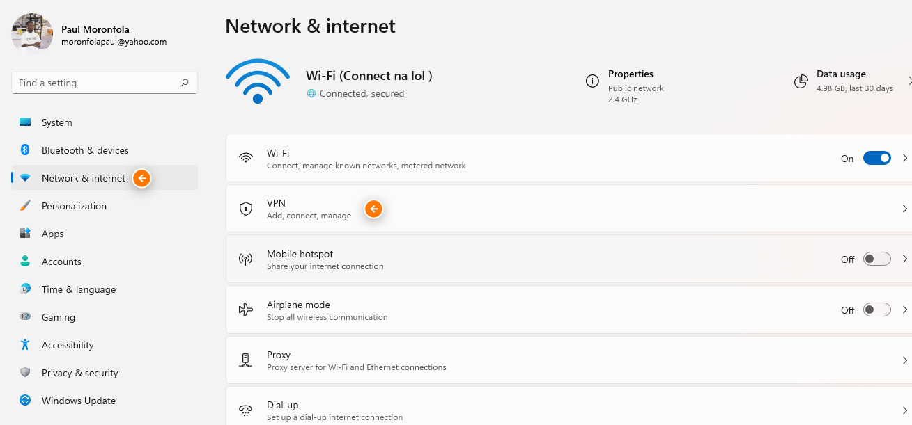The image size is (912, 425).
Task: Open the Data usage pie icon
Action: (801, 81)
